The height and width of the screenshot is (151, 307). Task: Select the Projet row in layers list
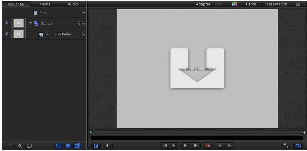tap(44, 13)
